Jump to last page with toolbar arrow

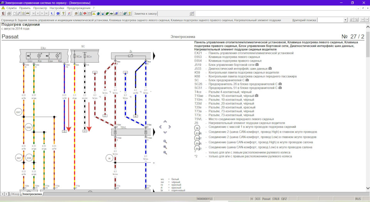pyautogui.click(x=47, y=13)
